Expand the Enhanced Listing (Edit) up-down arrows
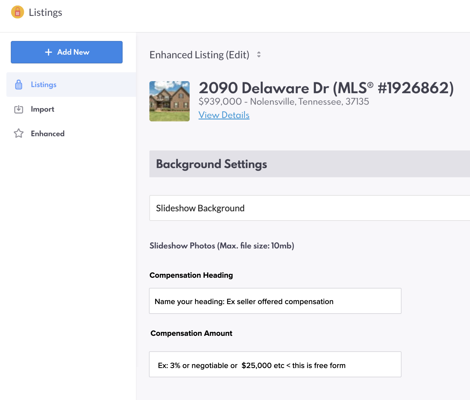This screenshot has height=400, width=470. pos(259,55)
